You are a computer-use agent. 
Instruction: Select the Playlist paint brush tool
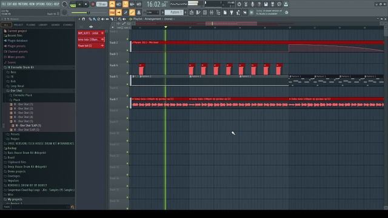pos(95,19)
